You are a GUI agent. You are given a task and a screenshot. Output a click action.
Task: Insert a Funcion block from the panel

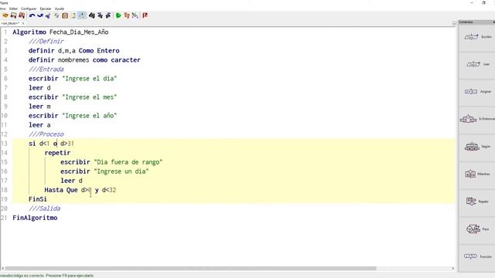(x=478, y=256)
